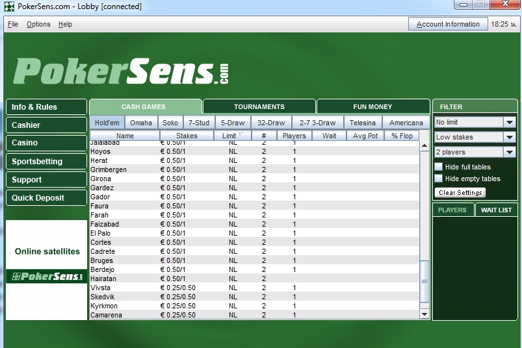This screenshot has height=348, width=522.
Task: Sort by the Players column header
Action: click(294, 136)
